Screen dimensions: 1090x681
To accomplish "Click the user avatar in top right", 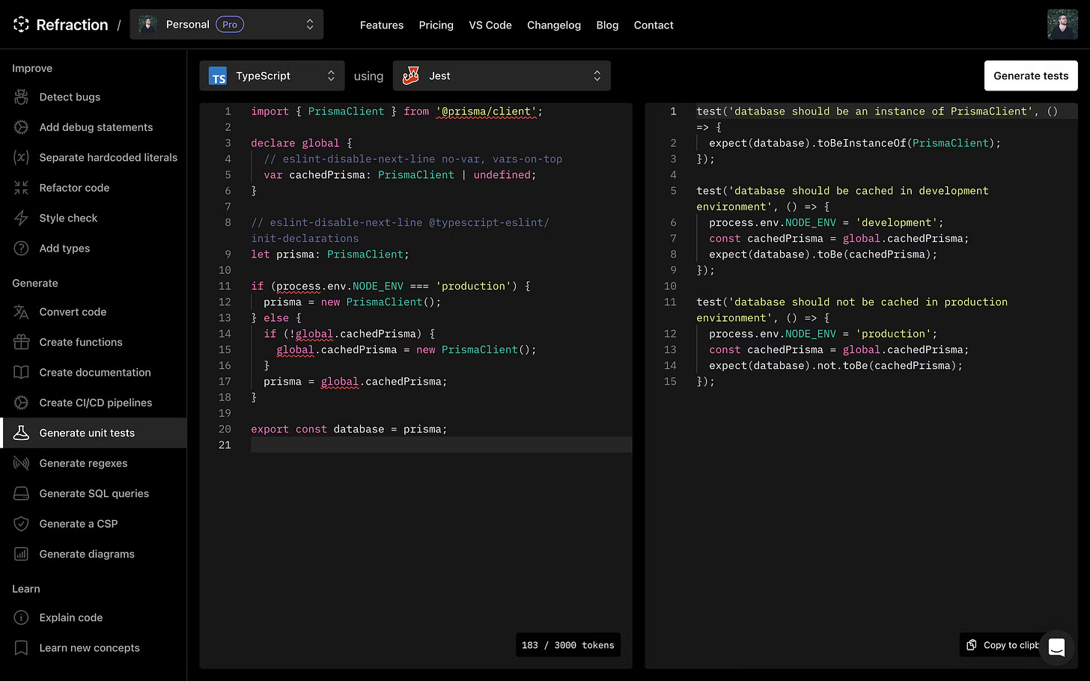I will click(1062, 25).
